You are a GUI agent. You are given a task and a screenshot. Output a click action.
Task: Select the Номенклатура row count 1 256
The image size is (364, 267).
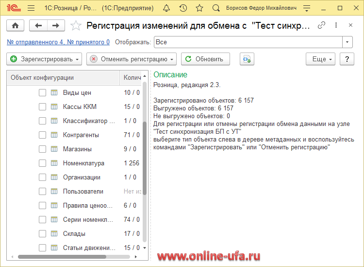(132, 163)
